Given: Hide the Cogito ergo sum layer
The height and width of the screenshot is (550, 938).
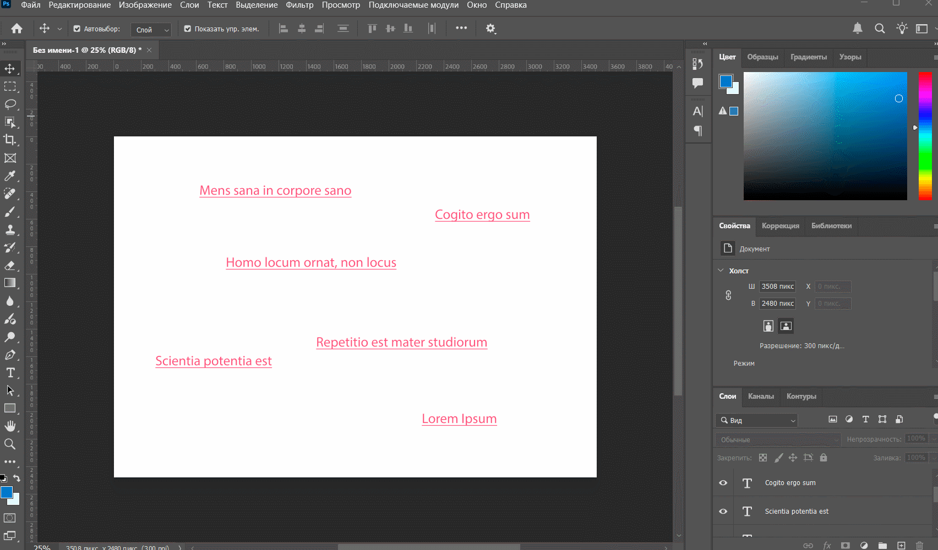Looking at the screenshot, I should coord(723,483).
